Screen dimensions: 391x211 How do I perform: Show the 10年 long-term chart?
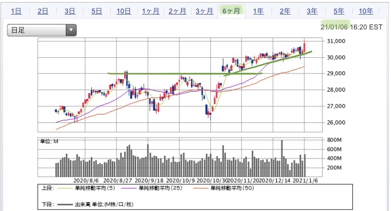coord(366,11)
